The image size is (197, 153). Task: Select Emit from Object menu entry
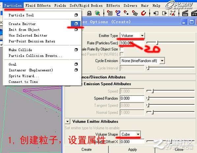point(24,30)
